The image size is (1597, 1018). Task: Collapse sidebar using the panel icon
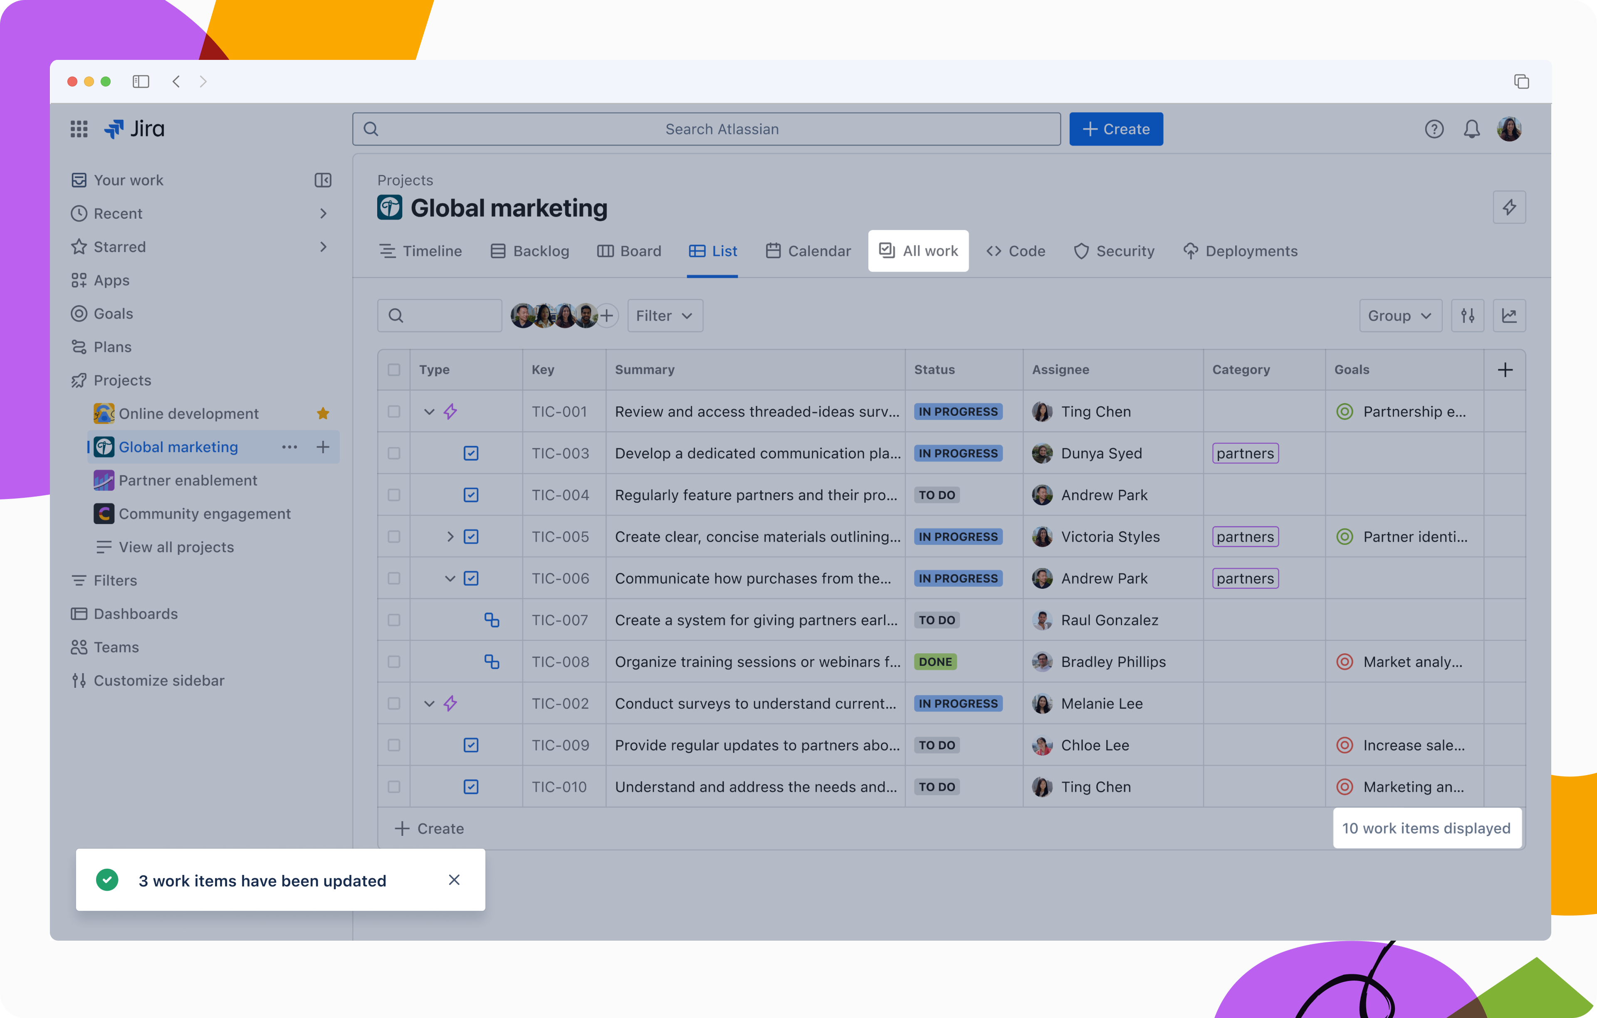323,180
